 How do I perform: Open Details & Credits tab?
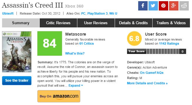tap(133, 23)
